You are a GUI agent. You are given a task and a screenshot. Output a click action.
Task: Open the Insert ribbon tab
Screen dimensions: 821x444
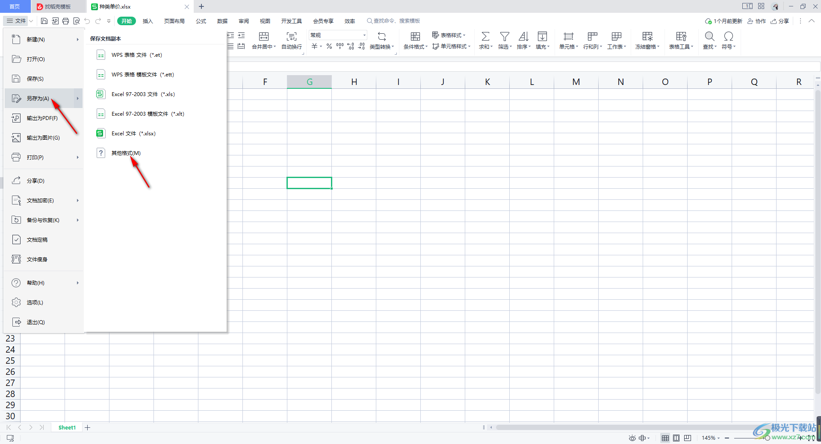click(x=148, y=21)
